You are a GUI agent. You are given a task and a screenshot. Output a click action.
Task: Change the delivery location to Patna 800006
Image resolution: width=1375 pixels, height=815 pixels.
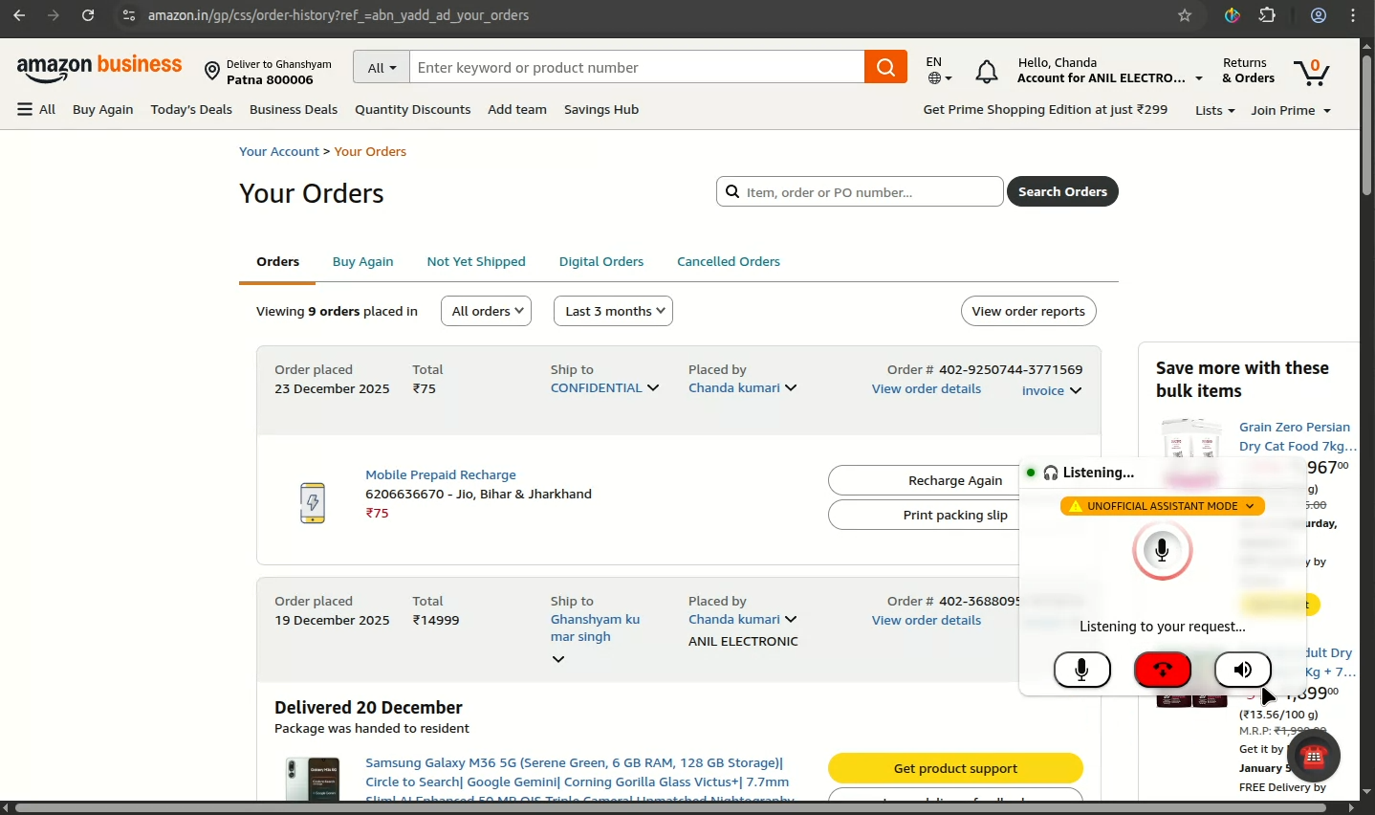pos(269,72)
